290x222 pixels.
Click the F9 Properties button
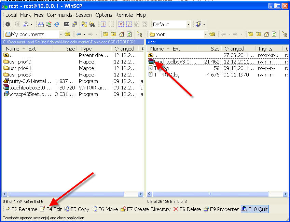[221, 209]
